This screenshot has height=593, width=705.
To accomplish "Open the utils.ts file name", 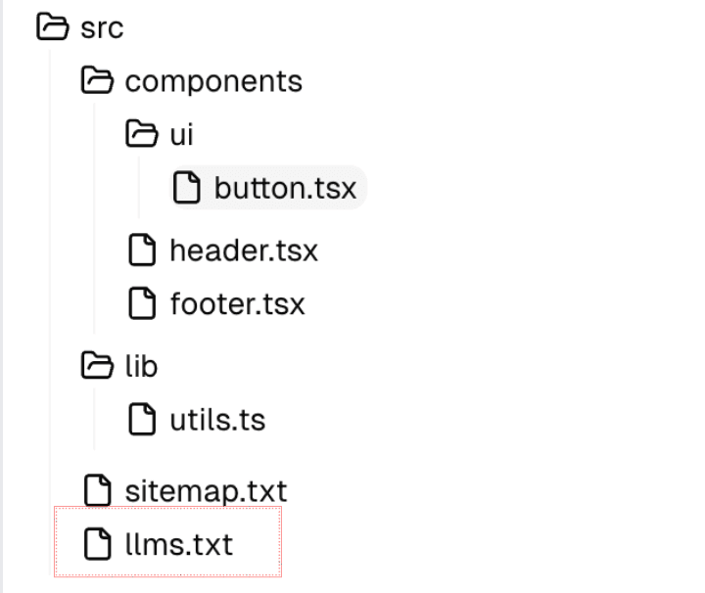I will click(x=217, y=420).
